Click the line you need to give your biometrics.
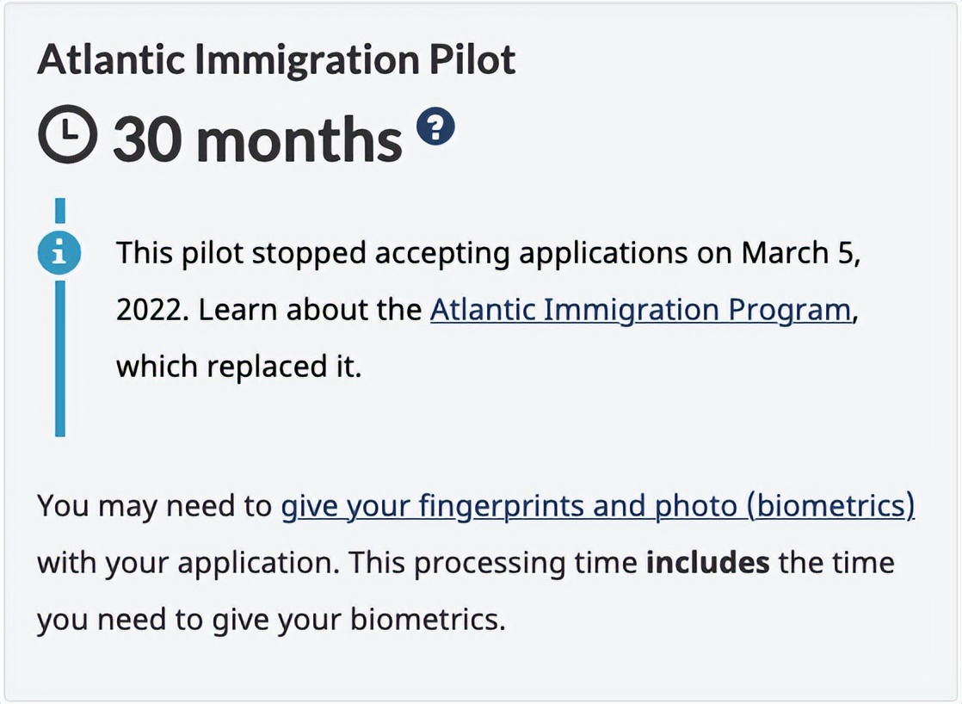Viewport: 962px width, 704px height. pos(270,620)
